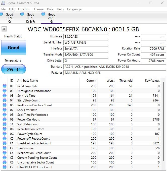Image resolution: width=167 pixels, height=171 pixels.
Task: Click the status orb for Spin Retry Count
Action: [x=5, y=124]
